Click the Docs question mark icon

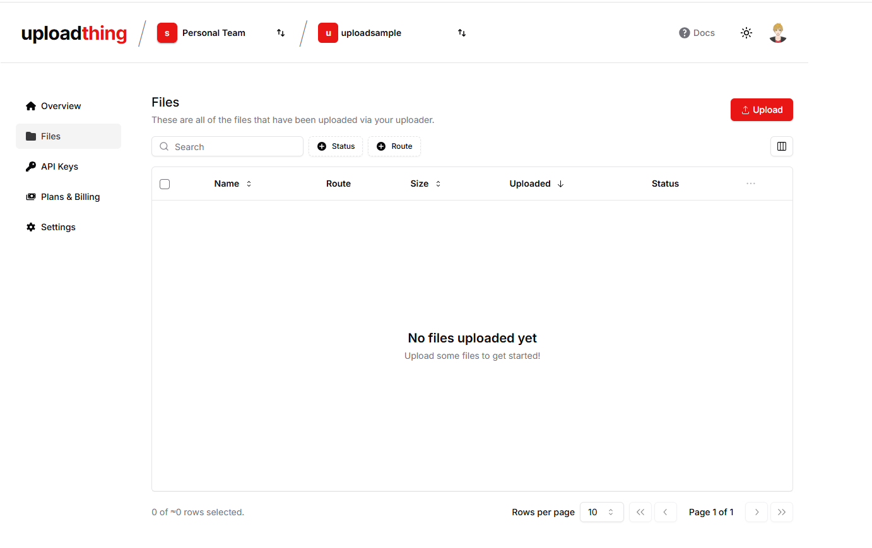coord(685,33)
